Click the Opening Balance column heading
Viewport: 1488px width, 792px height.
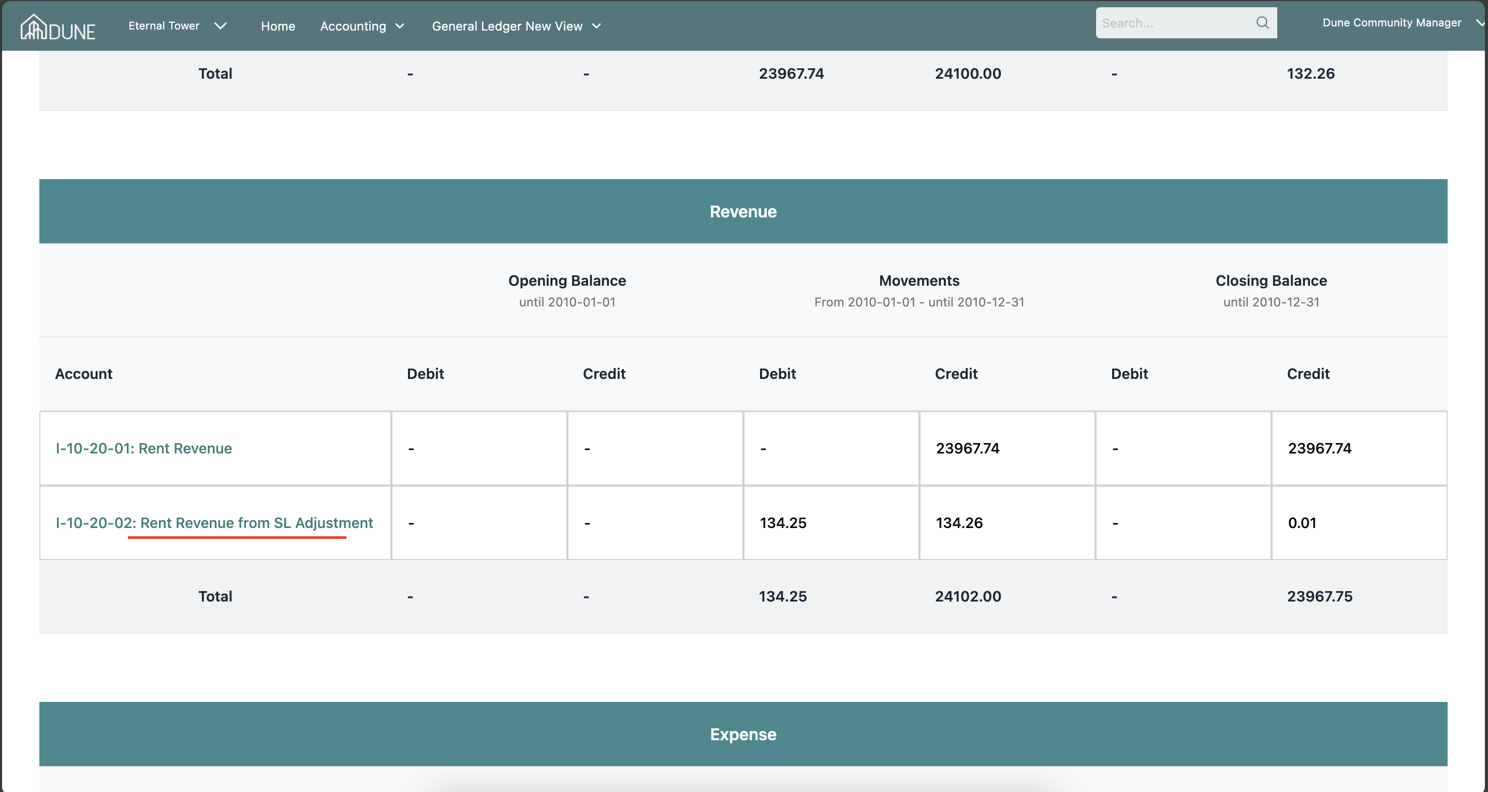pos(566,281)
